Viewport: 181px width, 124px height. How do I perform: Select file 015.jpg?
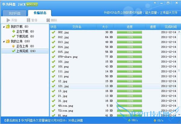pos(63,52)
